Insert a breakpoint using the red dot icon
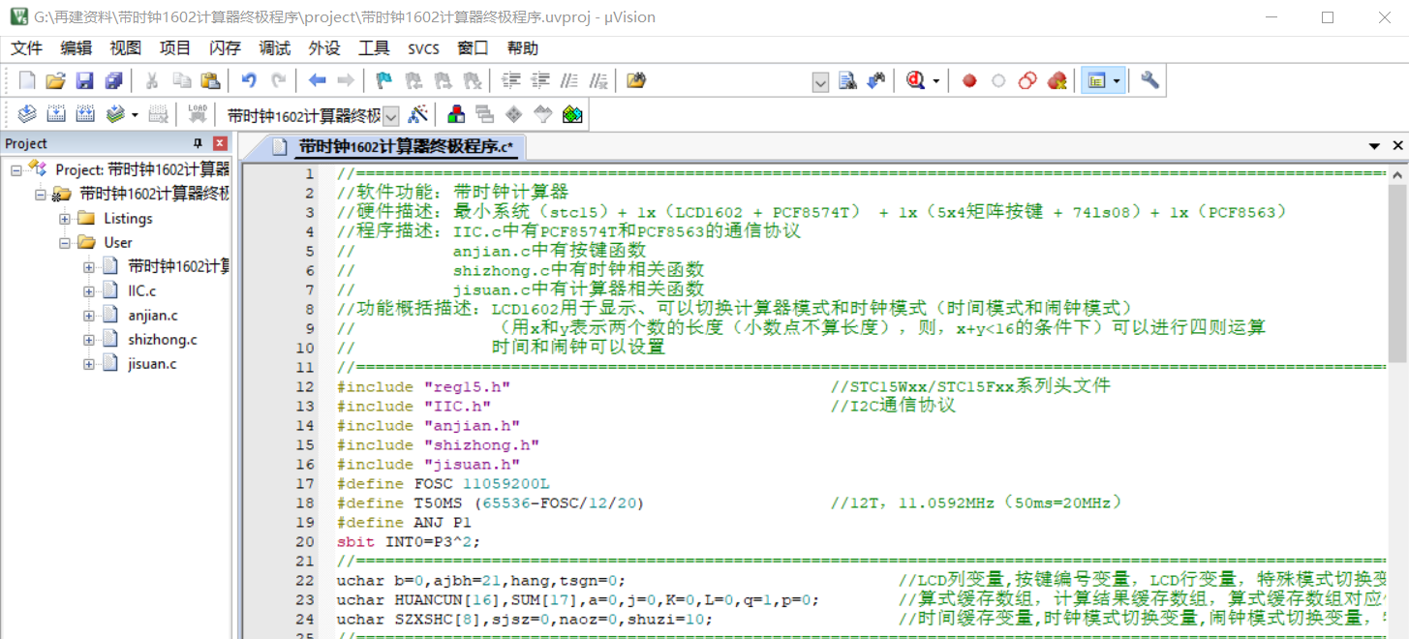This screenshot has height=639, width=1409. click(969, 81)
